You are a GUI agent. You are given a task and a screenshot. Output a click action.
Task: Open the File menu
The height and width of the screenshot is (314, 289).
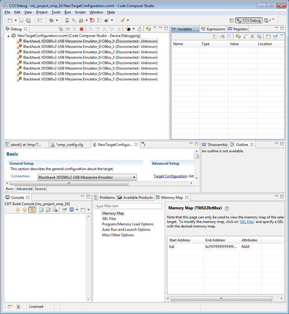coord(7,12)
